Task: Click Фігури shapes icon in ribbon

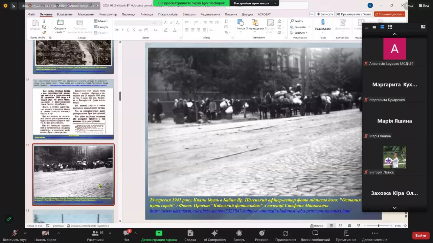Action: (x=241, y=23)
